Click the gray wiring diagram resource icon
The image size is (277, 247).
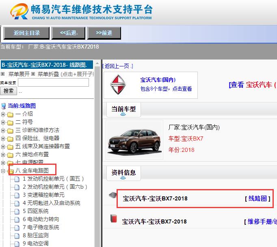[x=113, y=195]
